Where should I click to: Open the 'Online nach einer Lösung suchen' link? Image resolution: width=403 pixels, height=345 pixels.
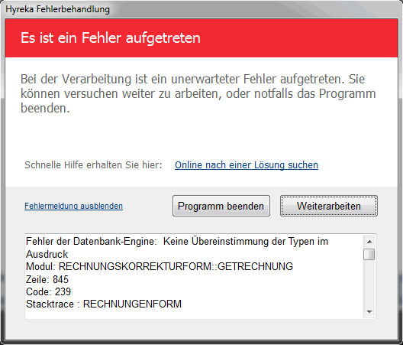coord(247,165)
